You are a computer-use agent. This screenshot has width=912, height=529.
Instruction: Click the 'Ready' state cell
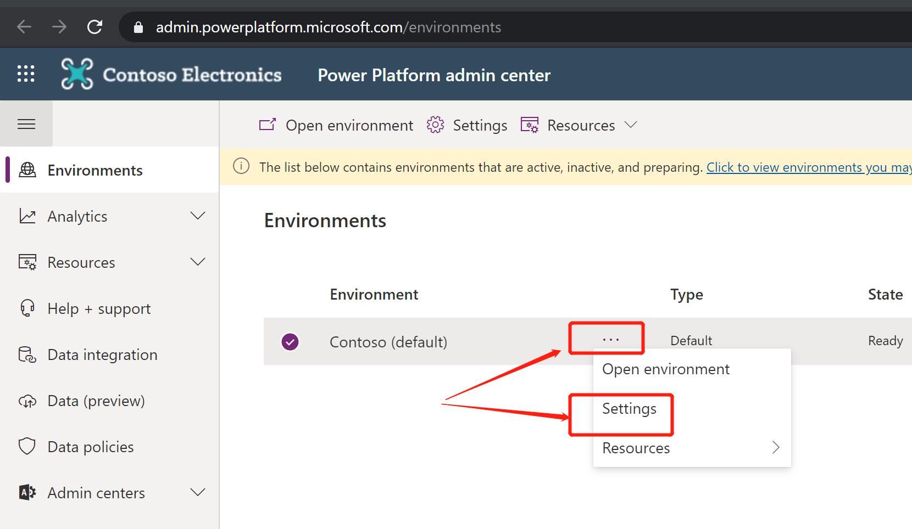click(886, 341)
